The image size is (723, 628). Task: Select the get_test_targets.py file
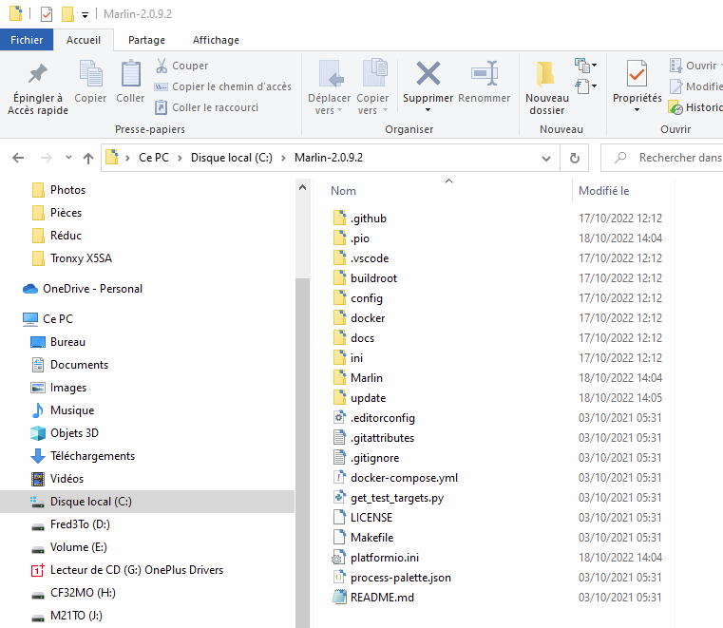click(x=397, y=498)
